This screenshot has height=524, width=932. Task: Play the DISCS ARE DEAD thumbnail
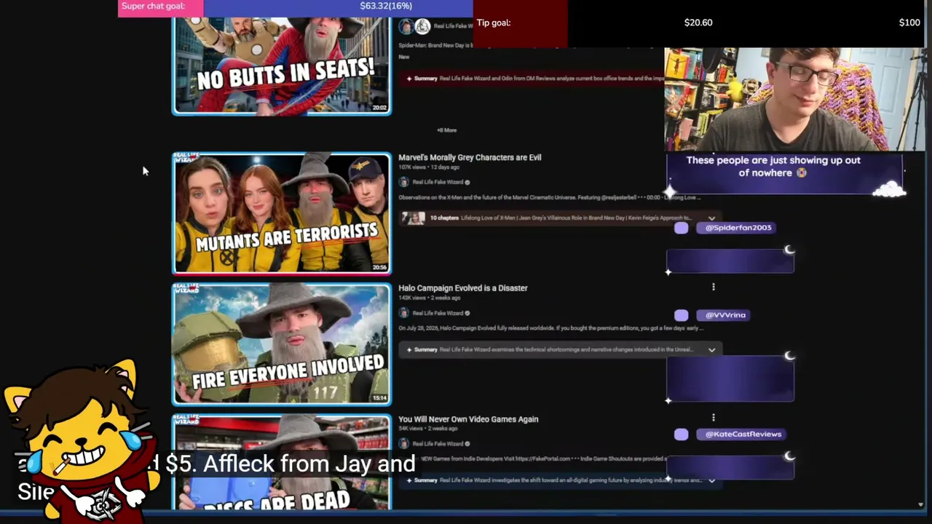tap(282, 462)
